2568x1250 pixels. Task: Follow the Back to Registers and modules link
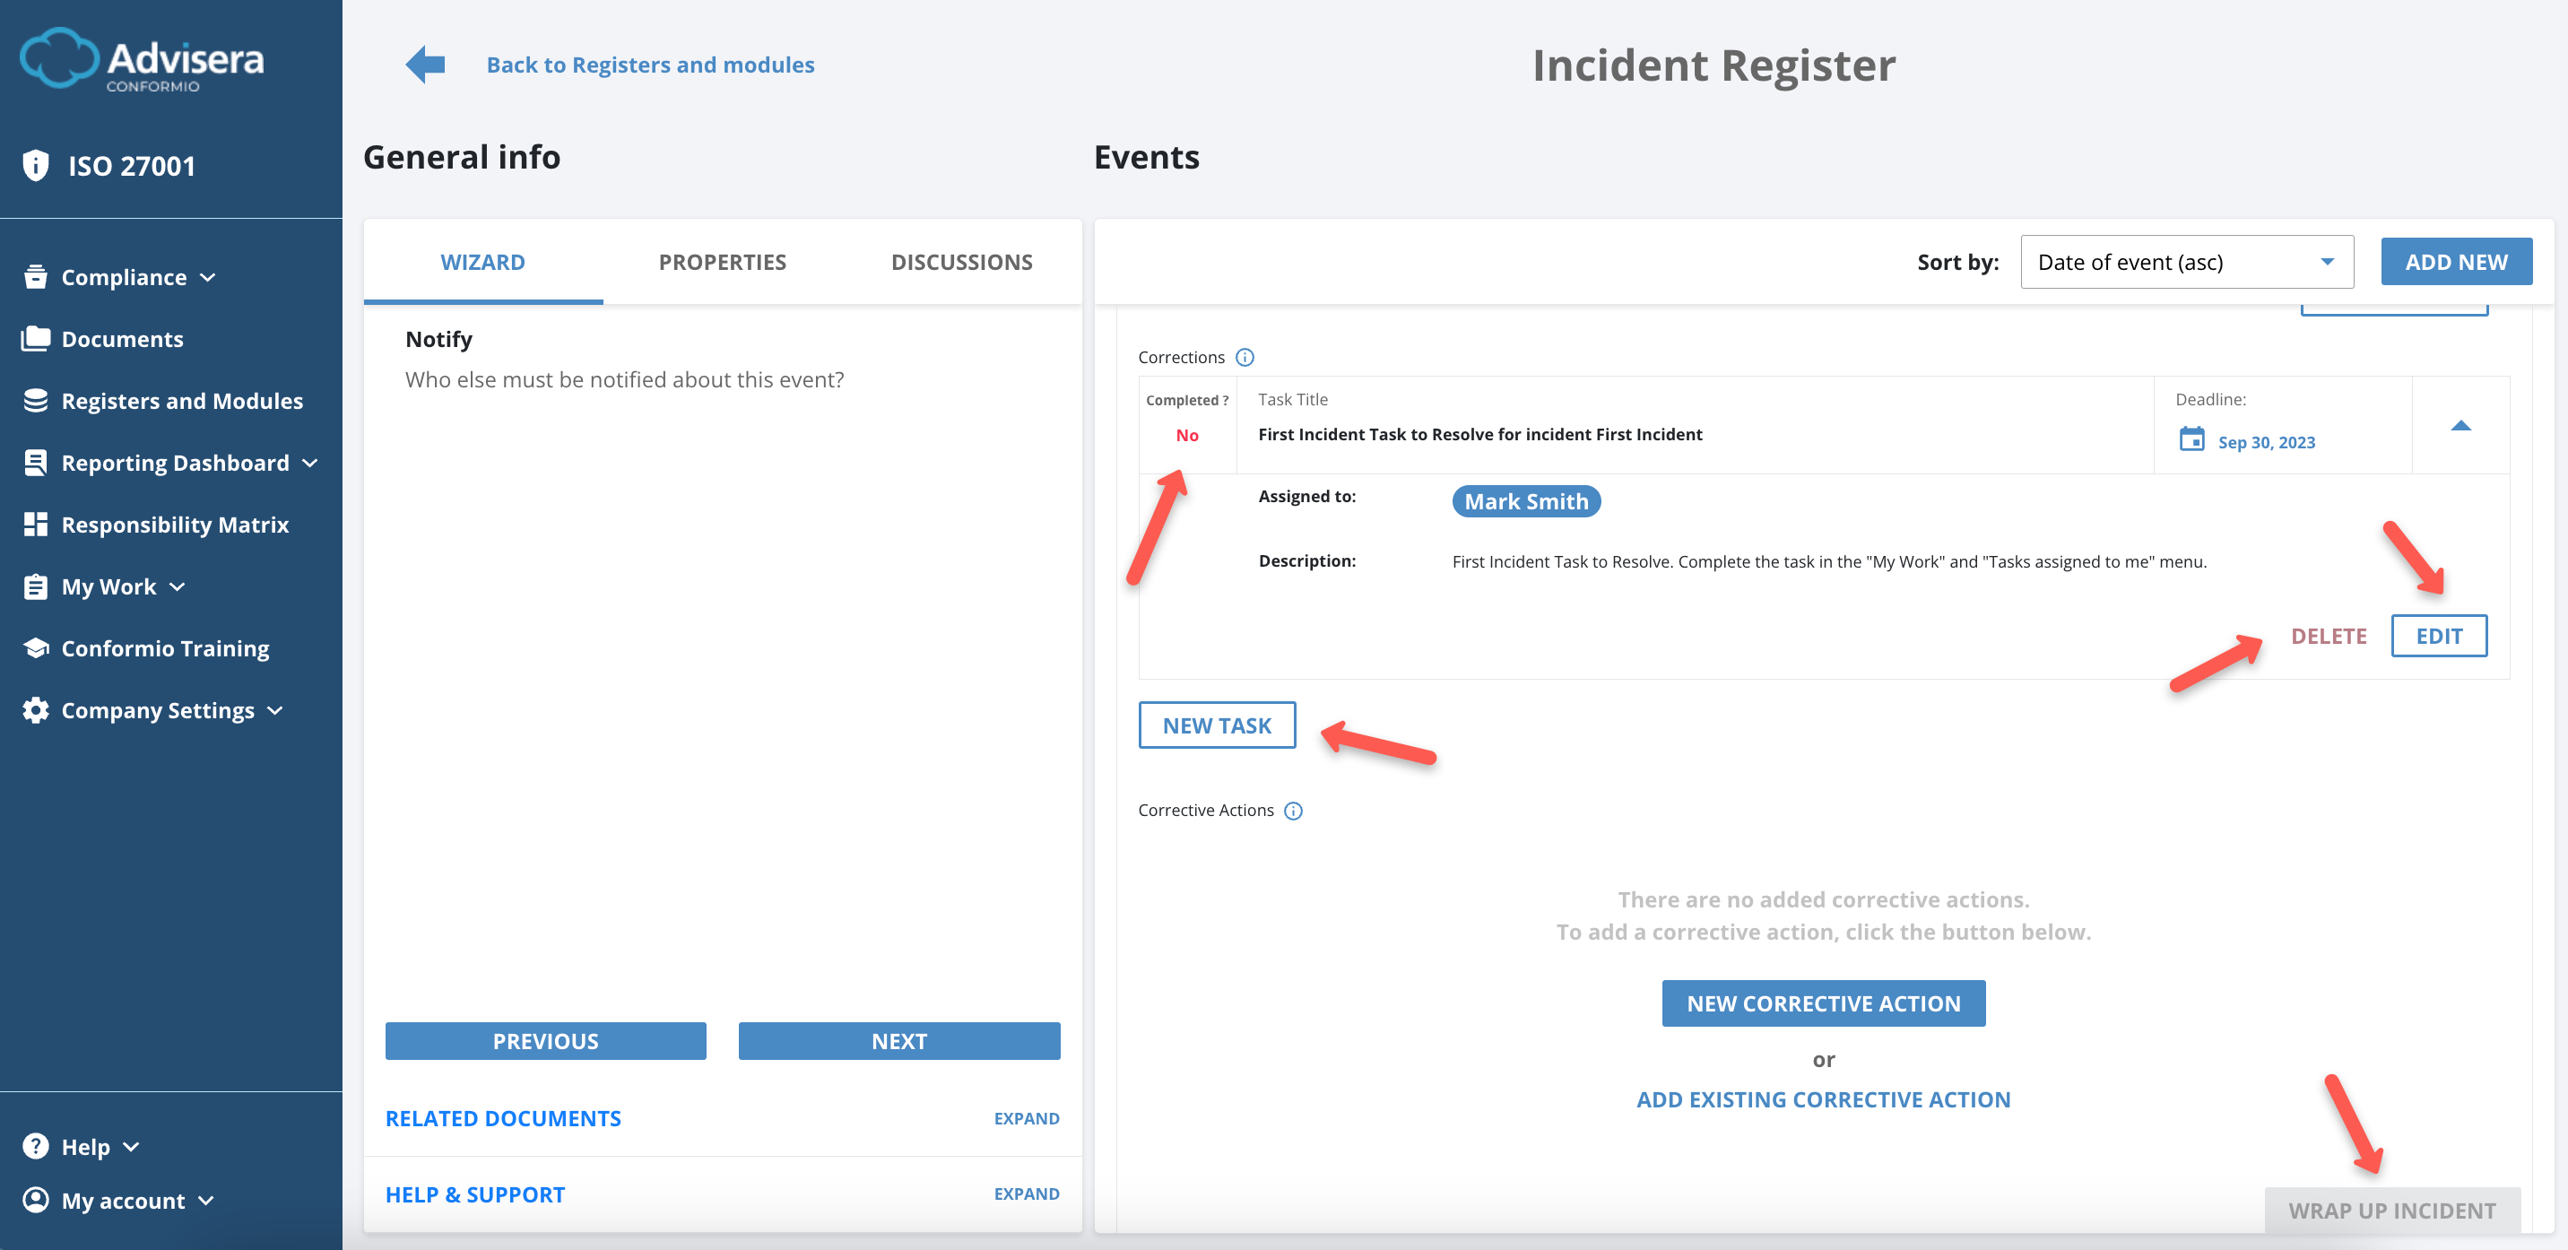(650, 64)
